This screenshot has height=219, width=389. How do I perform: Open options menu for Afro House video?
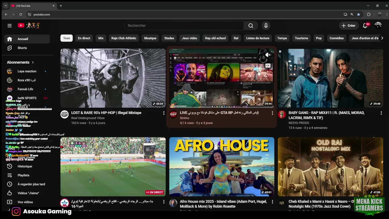tap(272, 202)
